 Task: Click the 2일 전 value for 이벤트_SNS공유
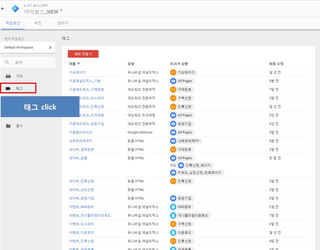click(274, 207)
